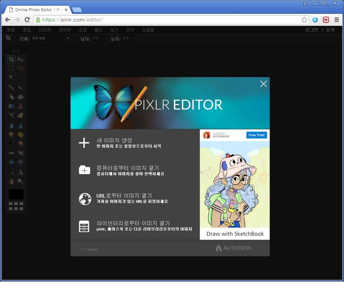Select the Color Replace tool

[x=11, y=115]
